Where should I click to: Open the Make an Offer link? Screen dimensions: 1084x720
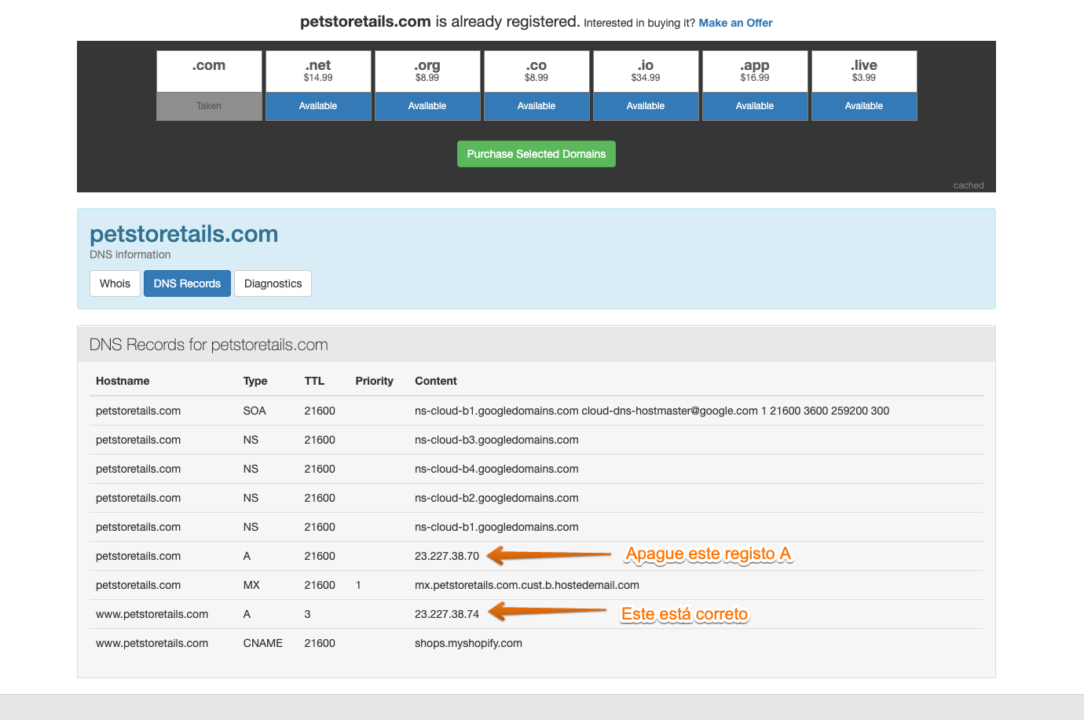click(x=735, y=23)
